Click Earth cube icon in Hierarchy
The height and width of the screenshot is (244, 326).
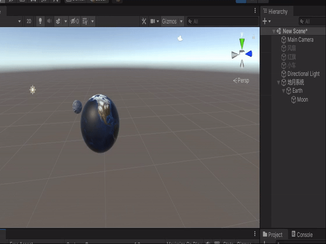[x=289, y=91]
